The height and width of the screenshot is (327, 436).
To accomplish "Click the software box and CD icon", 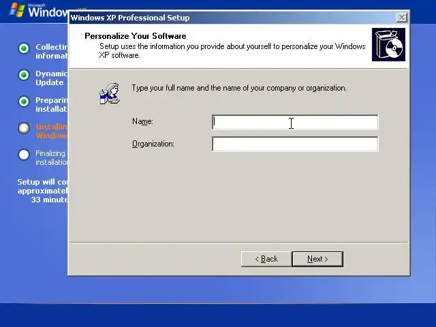I will (388, 44).
